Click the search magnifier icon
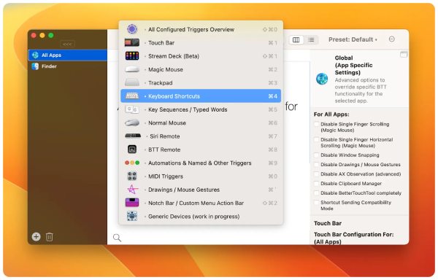Viewport: 438px width, 280px height. (x=117, y=238)
